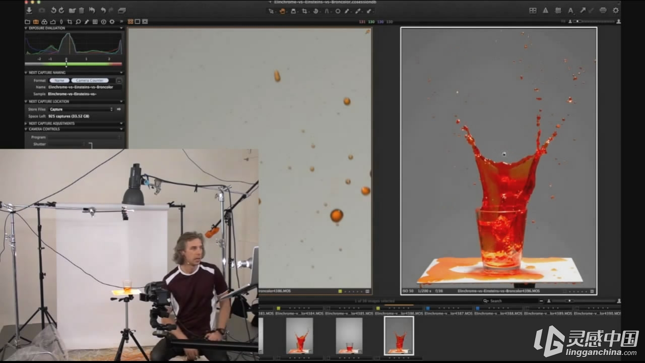Switch to multi-view viewer mode

pyautogui.click(x=131, y=22)
